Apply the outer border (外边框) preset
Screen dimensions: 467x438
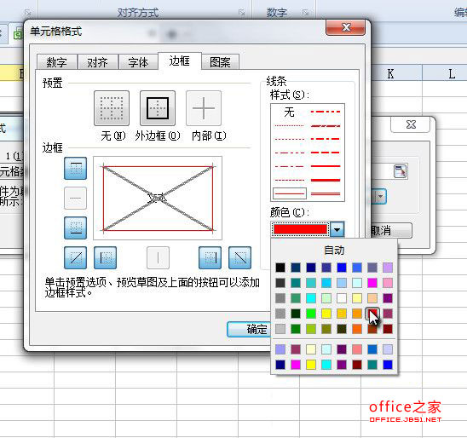click(158, 108)
